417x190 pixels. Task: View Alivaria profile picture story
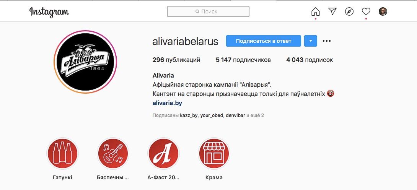[85, 62]
